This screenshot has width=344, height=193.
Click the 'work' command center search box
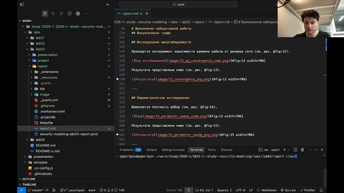tap(178, 4)
